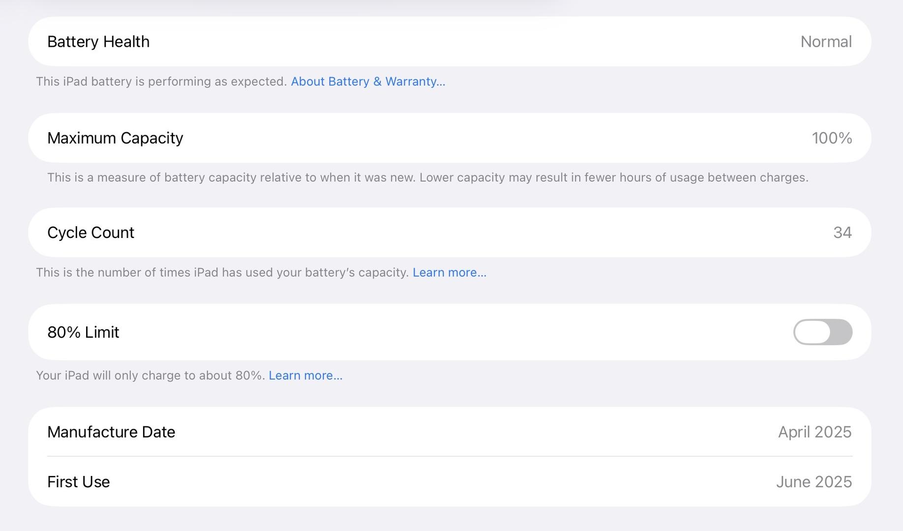Click Learn more under Cycle Count
The height and width of the screenshot is (531, 903).
tap(449, 273)
